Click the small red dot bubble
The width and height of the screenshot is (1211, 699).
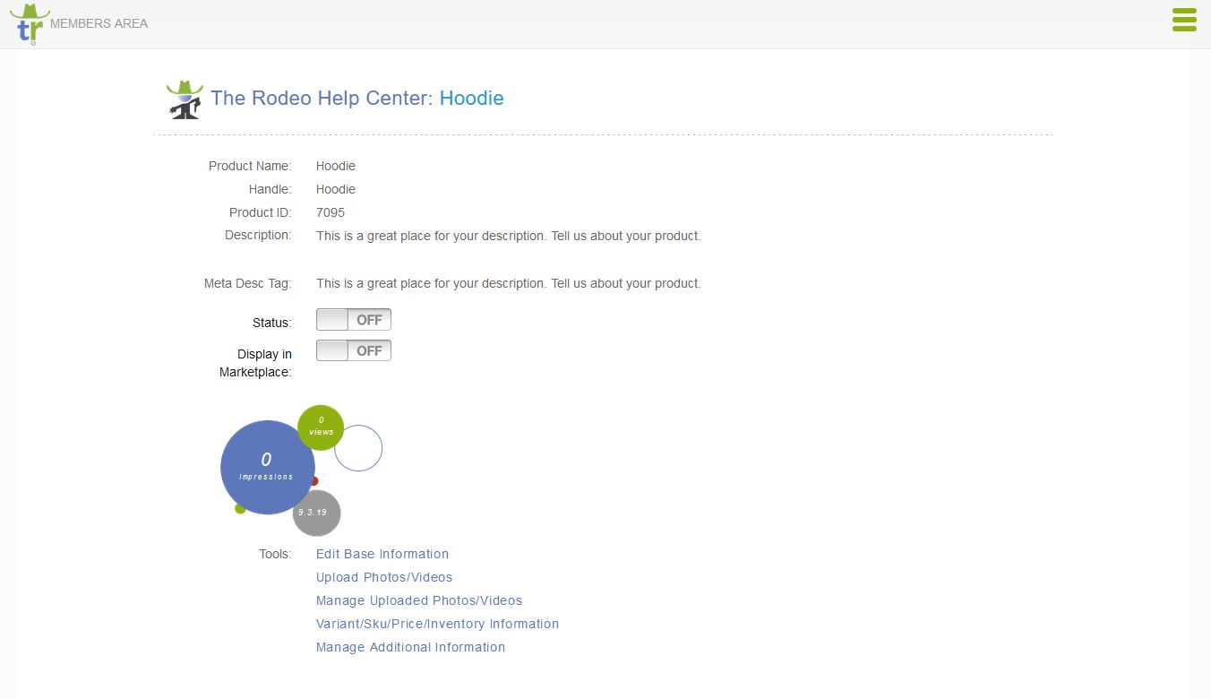[x=313, y=481]
